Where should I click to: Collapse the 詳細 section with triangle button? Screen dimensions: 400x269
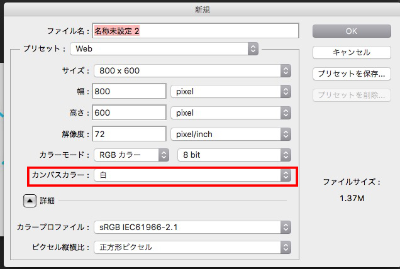pyautogui.click(x=30, y=201)
